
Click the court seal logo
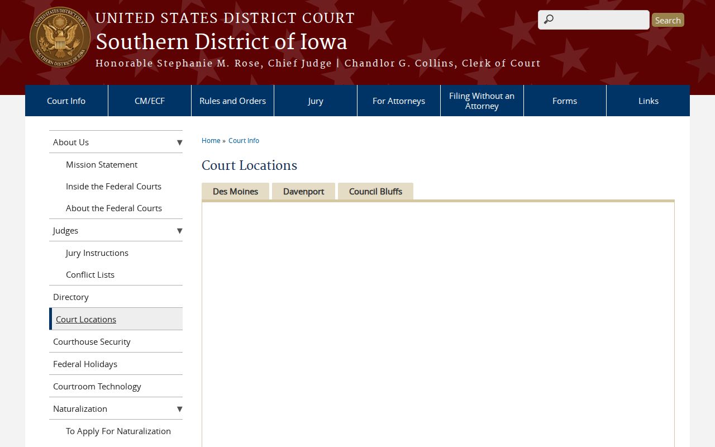tap(60, 37)
